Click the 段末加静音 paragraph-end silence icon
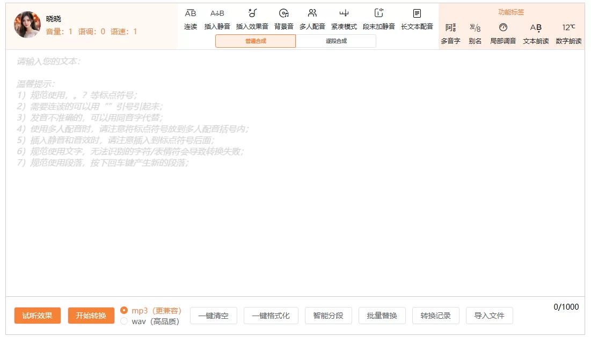The height and width of the screenshot is (337, 591). 378,13
